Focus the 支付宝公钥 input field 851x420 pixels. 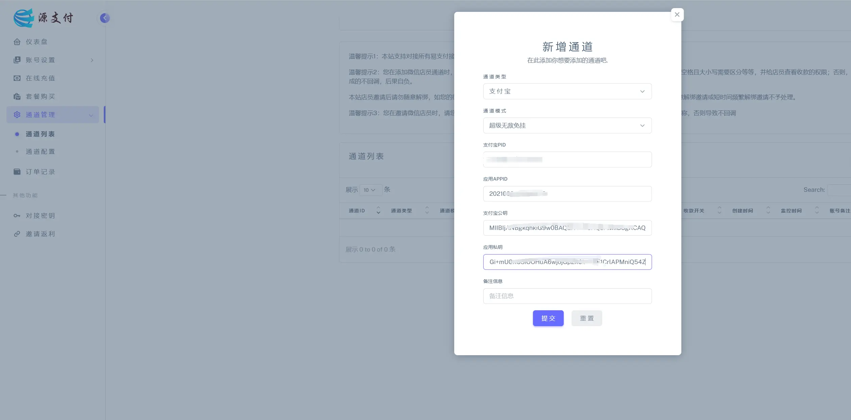coord(567,228)
